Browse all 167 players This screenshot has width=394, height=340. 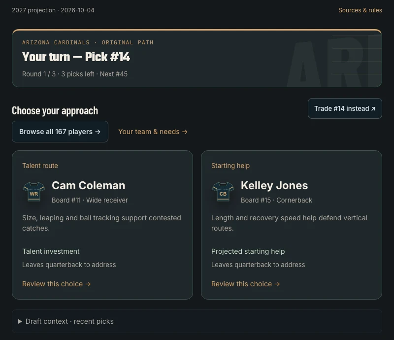[60, 132]
